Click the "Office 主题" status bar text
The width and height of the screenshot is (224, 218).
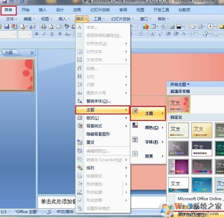(x=26, y=212)
